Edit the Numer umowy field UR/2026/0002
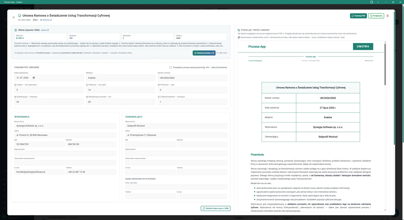This screenshot has height=220, width=404. 192,78
